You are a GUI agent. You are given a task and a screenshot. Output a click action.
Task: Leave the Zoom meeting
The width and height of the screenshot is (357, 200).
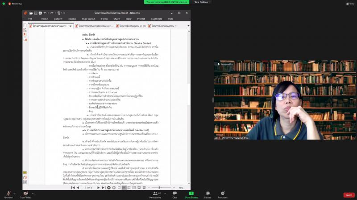(349, 195)
